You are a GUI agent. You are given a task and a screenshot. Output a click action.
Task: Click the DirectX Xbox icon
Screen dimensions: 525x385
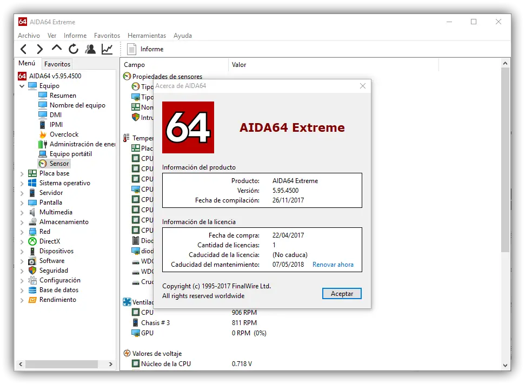pyautogui.click(x=32, y=241)
